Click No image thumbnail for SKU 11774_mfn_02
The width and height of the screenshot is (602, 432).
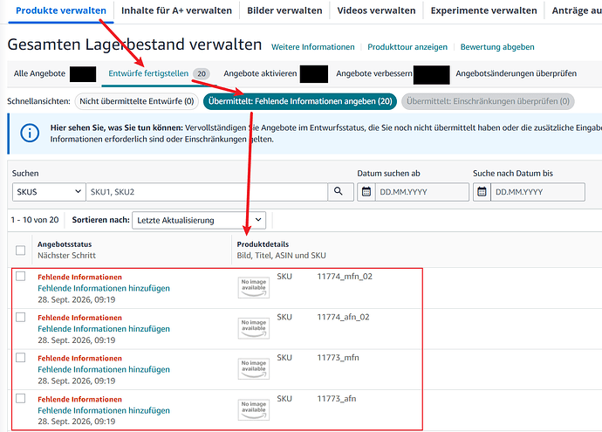click(x=254, y=288)
